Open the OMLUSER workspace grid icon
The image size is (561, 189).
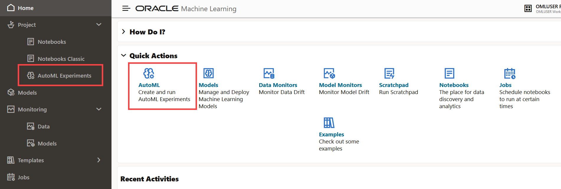coord(528,9)
